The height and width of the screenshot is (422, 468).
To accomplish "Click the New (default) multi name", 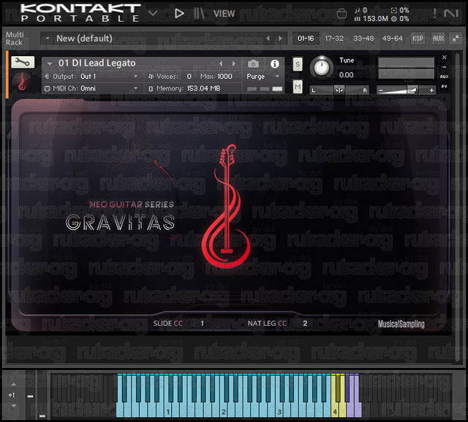I will 85,39.
